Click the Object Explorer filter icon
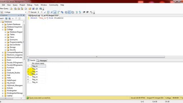 point(16,18)
